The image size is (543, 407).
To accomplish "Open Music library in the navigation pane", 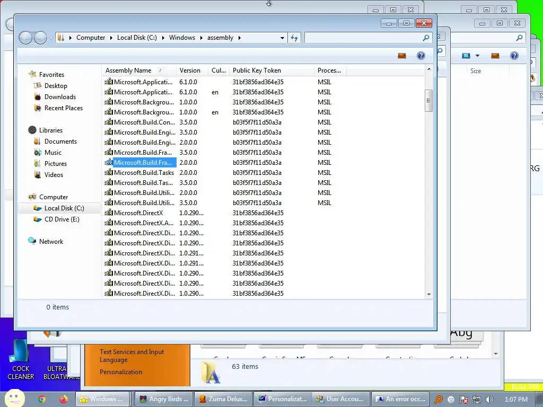I will 53,153.
